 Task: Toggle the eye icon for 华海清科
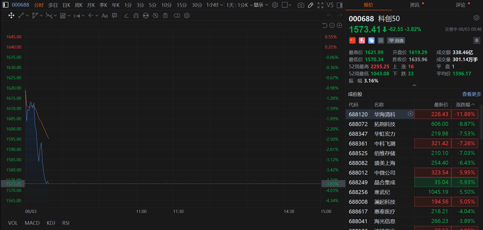(x=410, y=114)
